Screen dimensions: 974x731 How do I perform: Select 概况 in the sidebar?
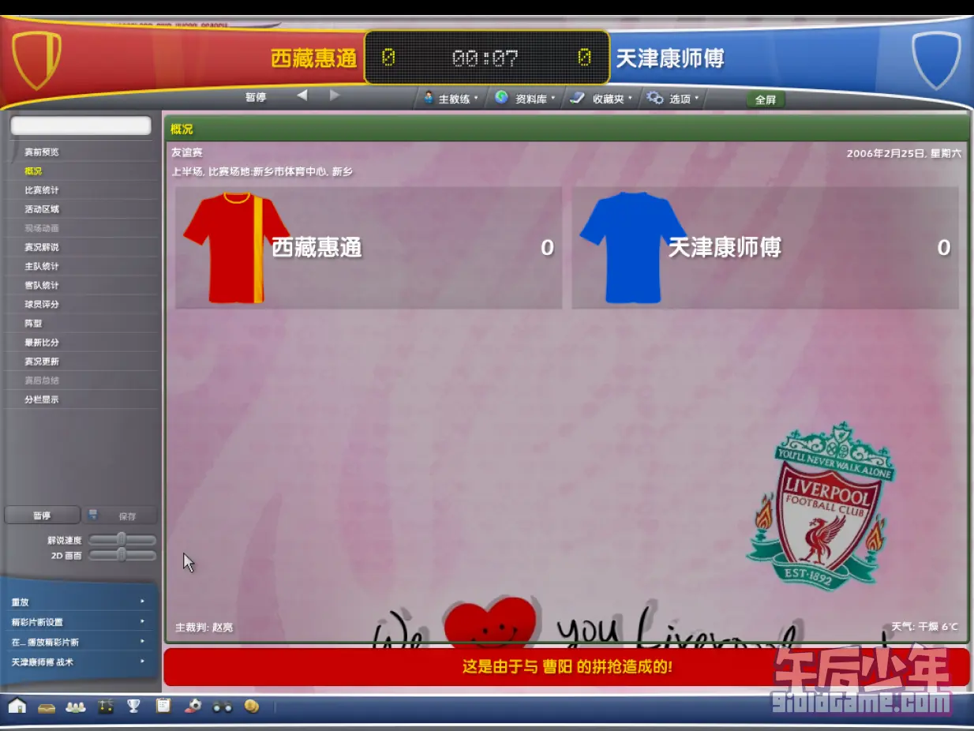coord(83,171)
